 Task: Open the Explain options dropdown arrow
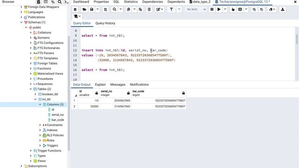pos(246,9)
